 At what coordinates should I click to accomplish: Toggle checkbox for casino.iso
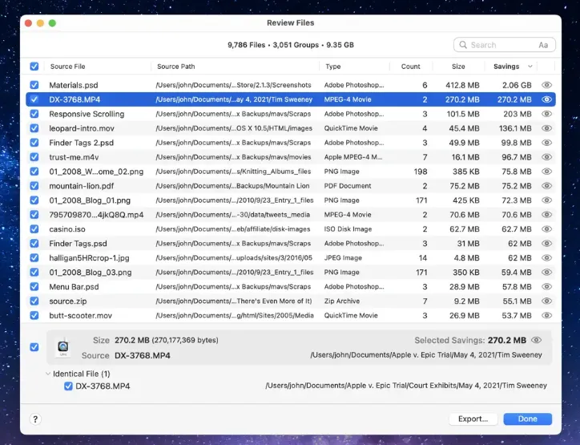[x=34, y=229]
